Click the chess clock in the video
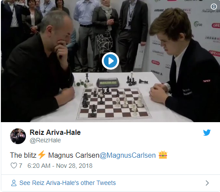Screen dimensions: 220x192 pyautogui.click(x=108, y=83)
